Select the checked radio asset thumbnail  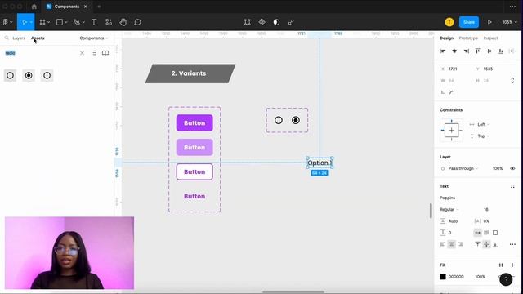click(x=29, y=76)
